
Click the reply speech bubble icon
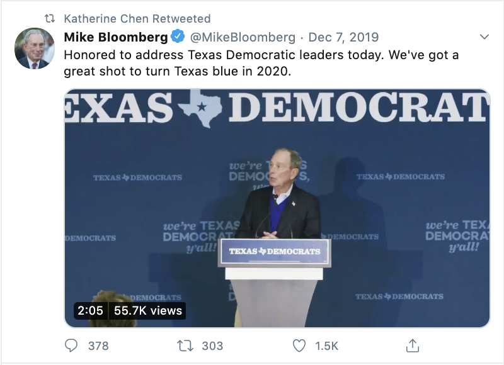tap(72, 345)
